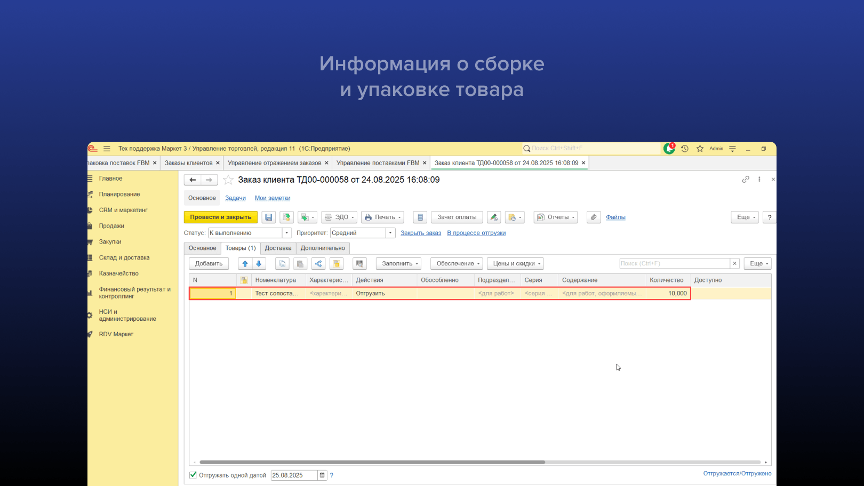Click the paperclip attachments icon
This screenshot has height=486, width=864.
pos(594,217)
